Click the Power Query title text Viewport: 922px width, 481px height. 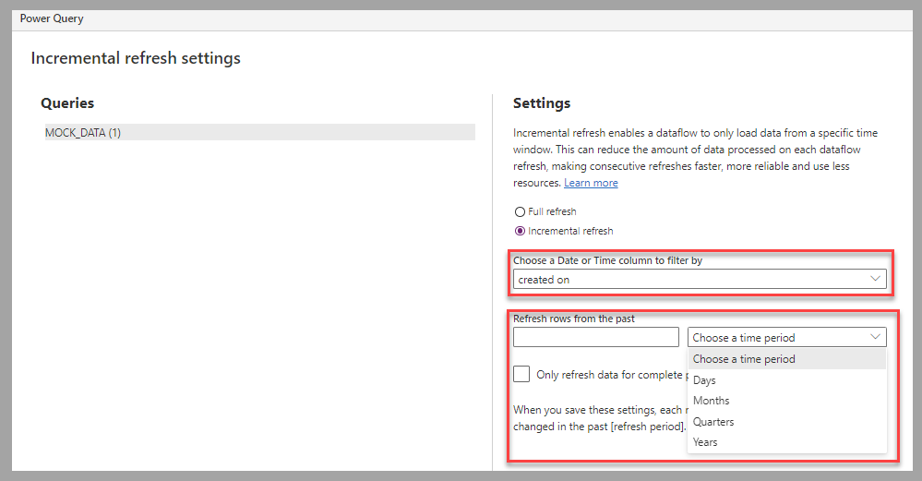[x=52, y=18]
